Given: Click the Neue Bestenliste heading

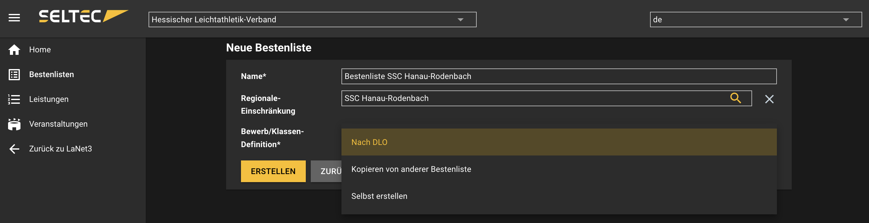Looking at the screenshot, I should [x=269, y=47].
